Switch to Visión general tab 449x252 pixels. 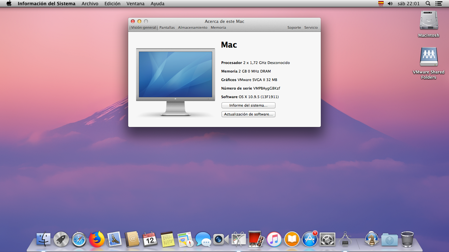tap(143, 28)
